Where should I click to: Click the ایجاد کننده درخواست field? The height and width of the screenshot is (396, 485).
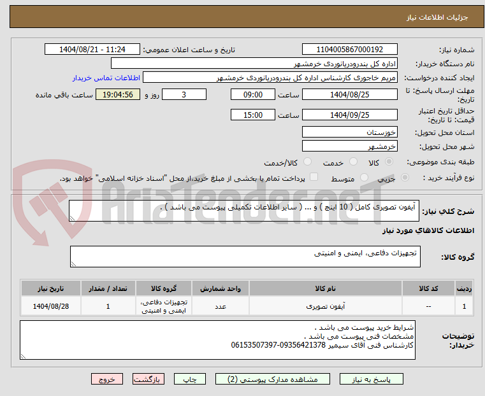pos(270,78)
